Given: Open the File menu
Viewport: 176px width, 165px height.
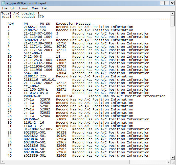Looking at the screenshot, I should click(x=5, y=8).
